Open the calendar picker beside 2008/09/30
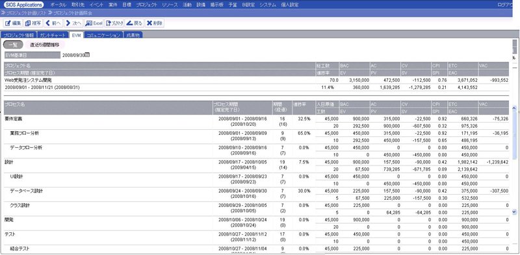520x255 pixels. 87,55
